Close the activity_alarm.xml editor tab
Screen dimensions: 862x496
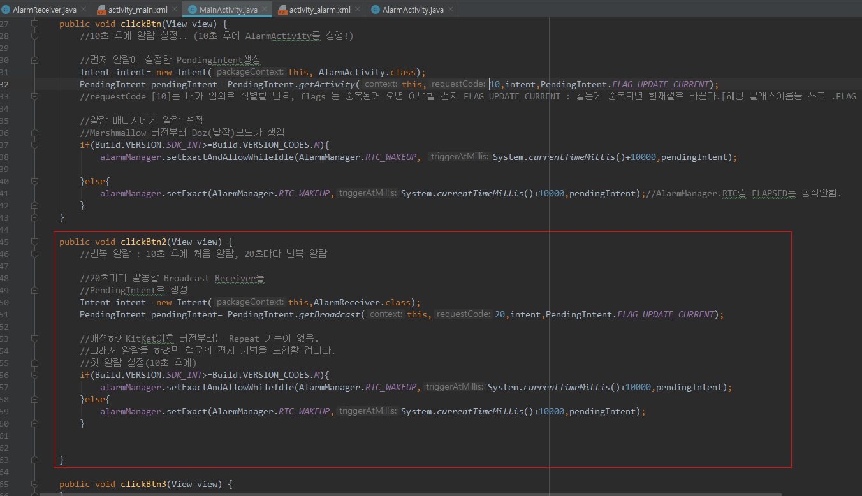coord(358,10)
